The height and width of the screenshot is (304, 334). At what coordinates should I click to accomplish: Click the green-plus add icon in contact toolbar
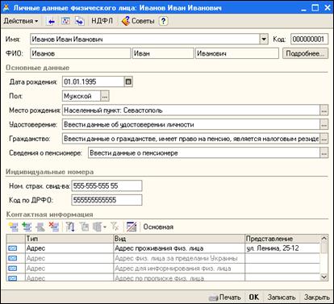(x=27, y=227)
